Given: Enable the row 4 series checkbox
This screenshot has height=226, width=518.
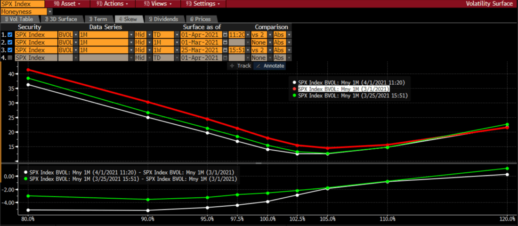Looking at the screenshot, I should pyautogui.click(x=10, y=58).
